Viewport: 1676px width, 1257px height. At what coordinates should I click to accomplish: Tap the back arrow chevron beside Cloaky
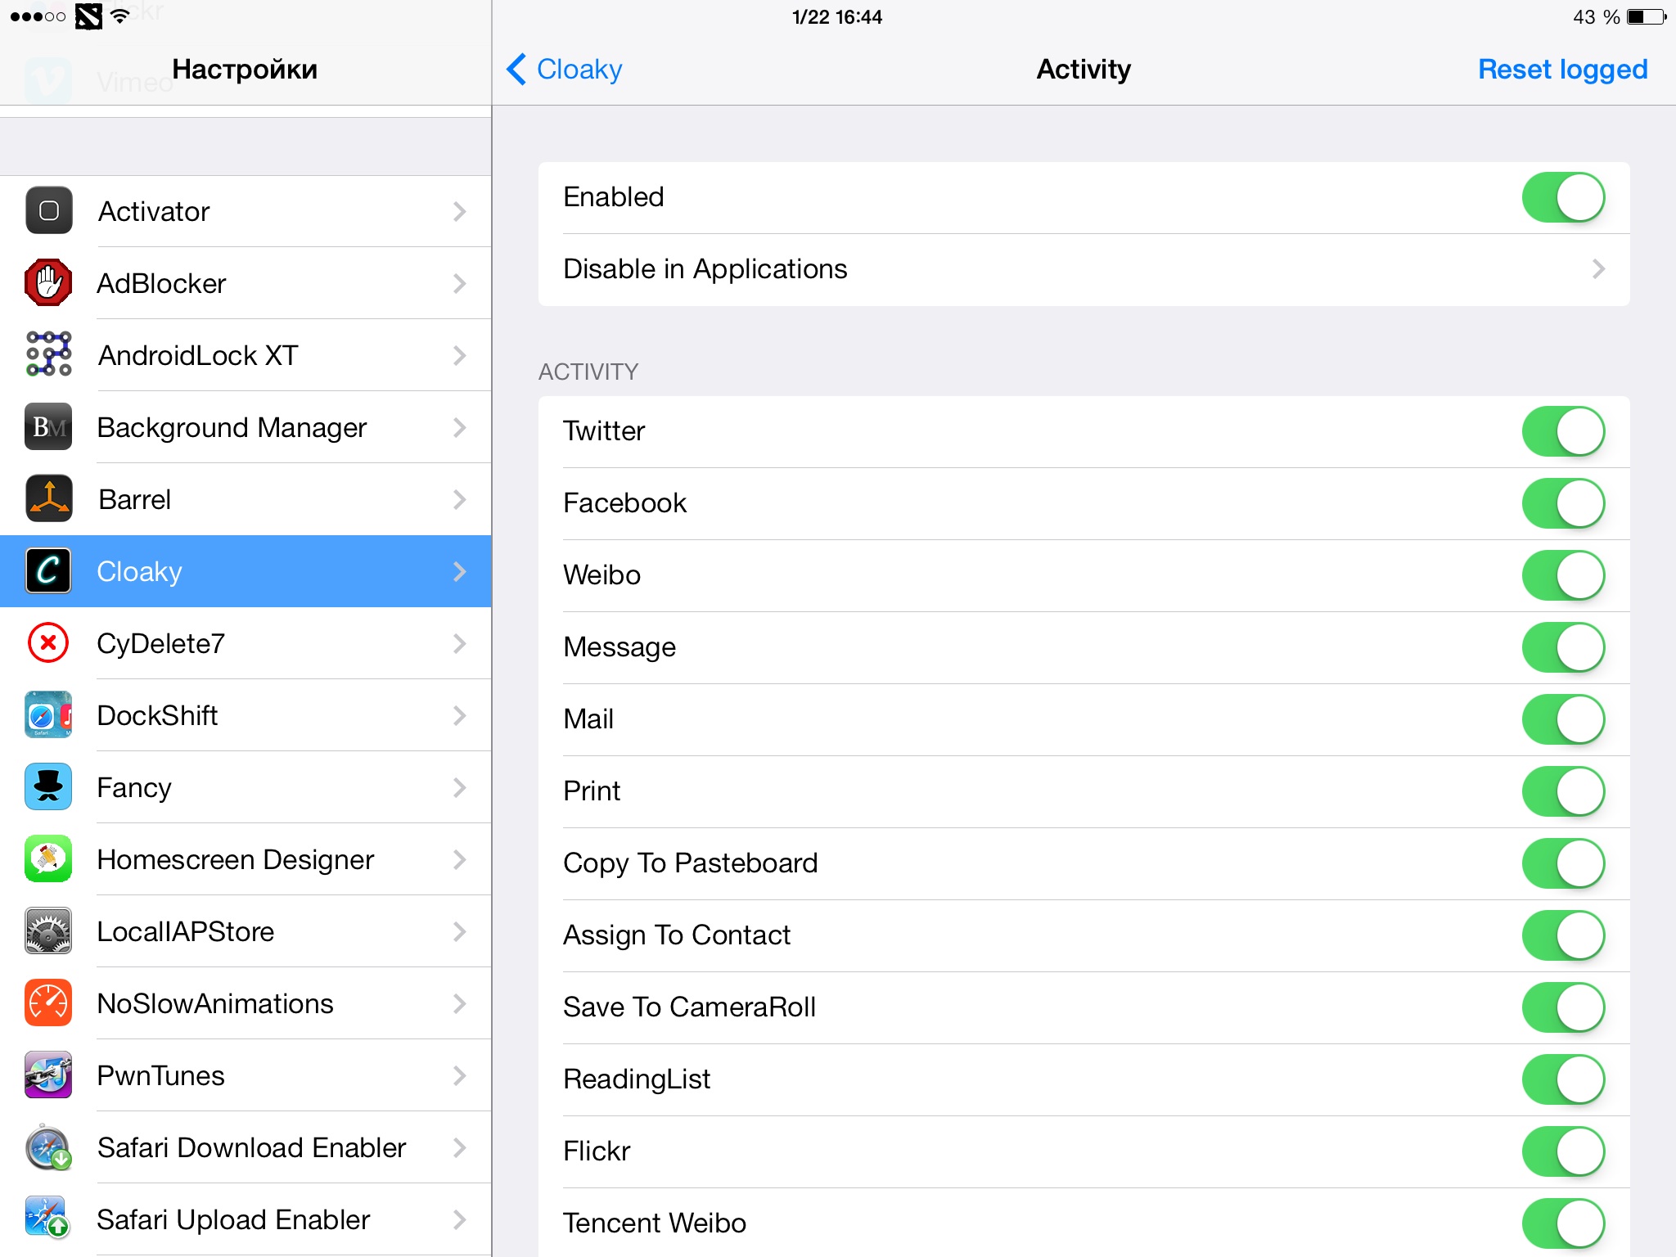tap(516, 70)
